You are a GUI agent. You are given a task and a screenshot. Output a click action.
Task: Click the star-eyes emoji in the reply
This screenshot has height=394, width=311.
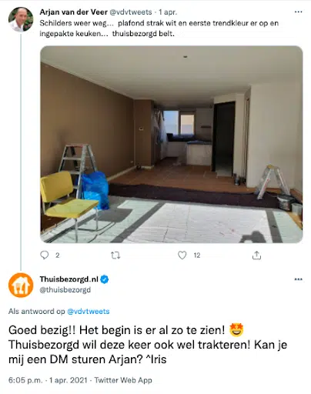(236, 330)
